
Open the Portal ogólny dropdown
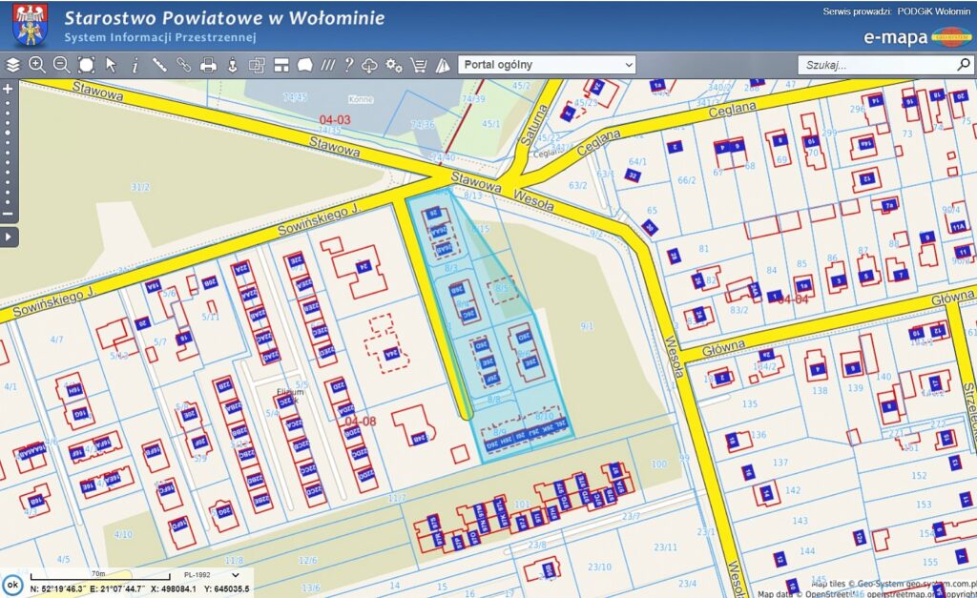547,65
